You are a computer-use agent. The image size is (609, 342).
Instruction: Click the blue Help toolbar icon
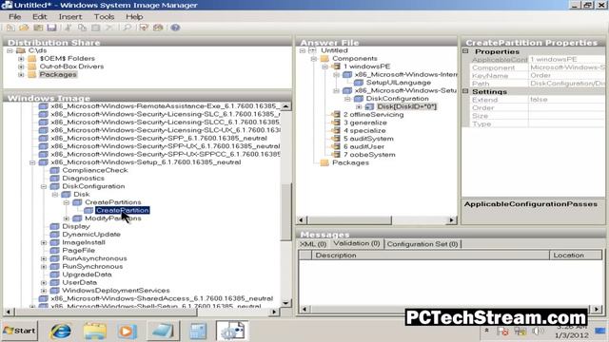click(175, 28)
